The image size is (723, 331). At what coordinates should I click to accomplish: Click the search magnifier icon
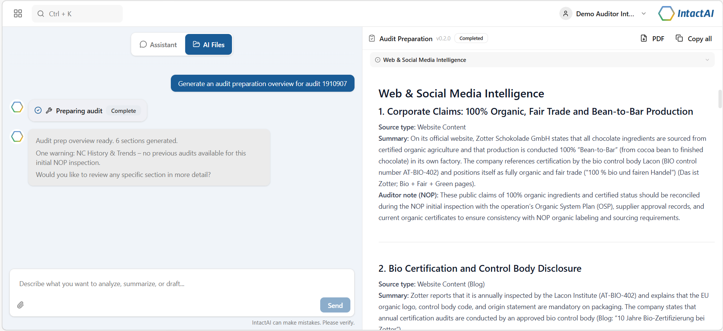(41, 14)
